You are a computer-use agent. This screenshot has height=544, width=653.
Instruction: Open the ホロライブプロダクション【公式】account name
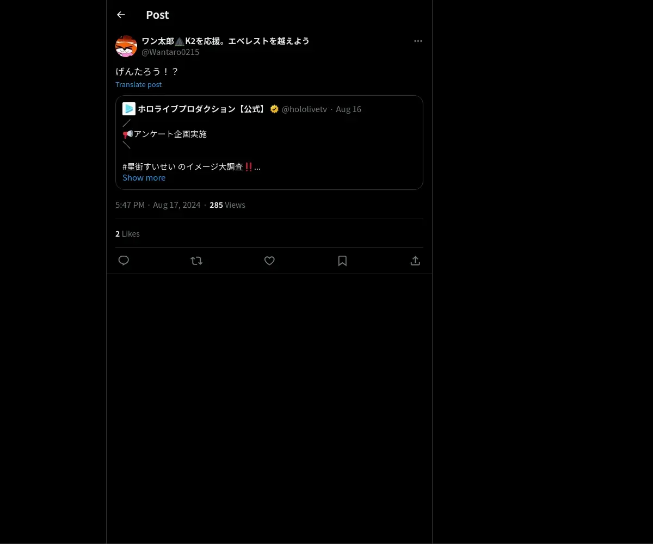click(x=202, y=109)
